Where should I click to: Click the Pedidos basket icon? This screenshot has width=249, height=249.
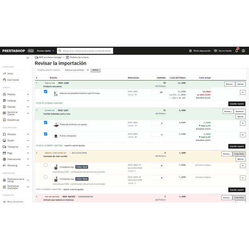(x=4, y=94)
